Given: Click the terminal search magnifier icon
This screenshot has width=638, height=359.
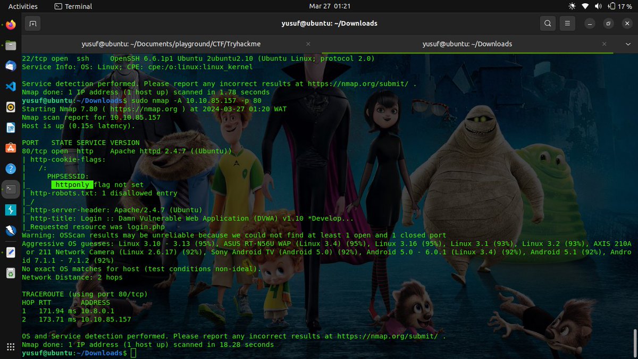Looking at the screenshot, I should pos(548,23).
